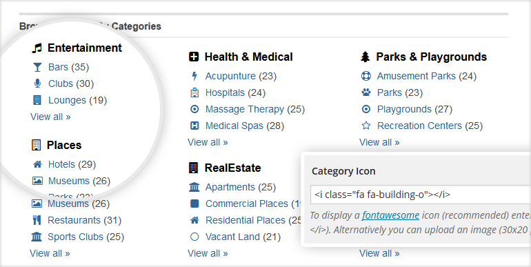Click the star icon beside Recreation Centers

pos(365,126)
